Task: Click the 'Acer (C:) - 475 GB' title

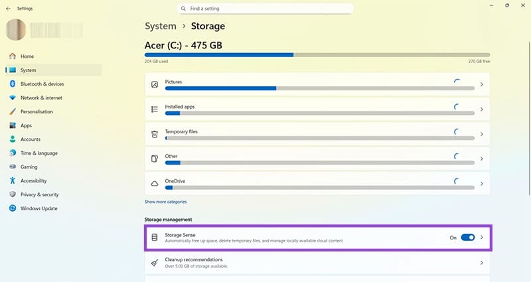Action: 183,45
